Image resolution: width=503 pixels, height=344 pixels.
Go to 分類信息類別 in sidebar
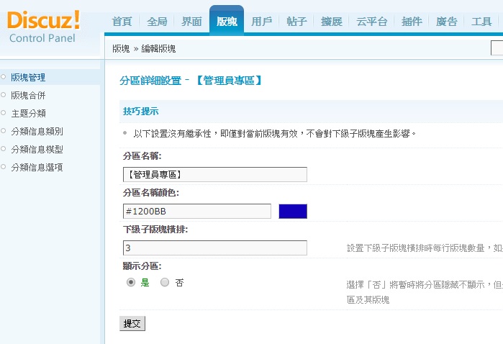[37, 131]
